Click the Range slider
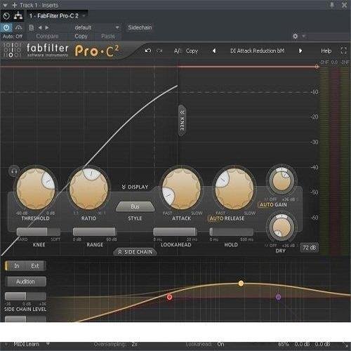The width and height of the screenshot is (351, 351). pos(95,232)
